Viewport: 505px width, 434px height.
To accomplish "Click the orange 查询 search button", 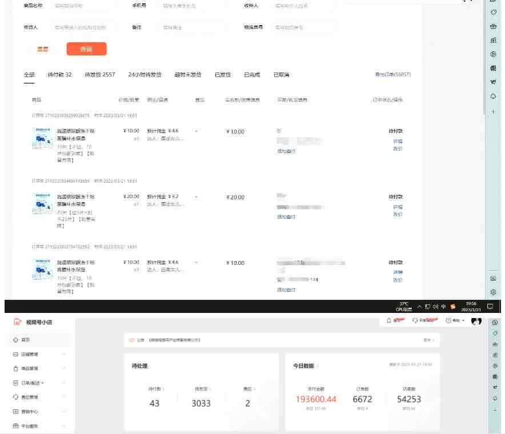I will click(86, 49).
